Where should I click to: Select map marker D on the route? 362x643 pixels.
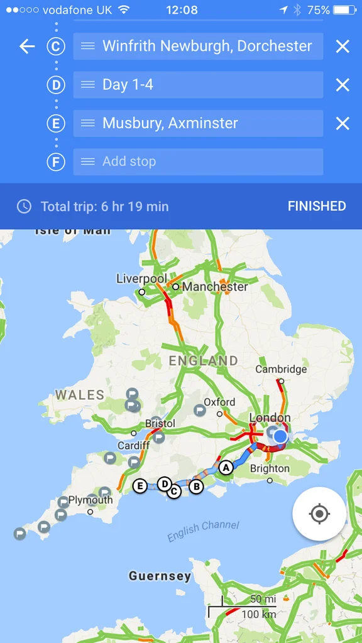(x=165, y=484)
